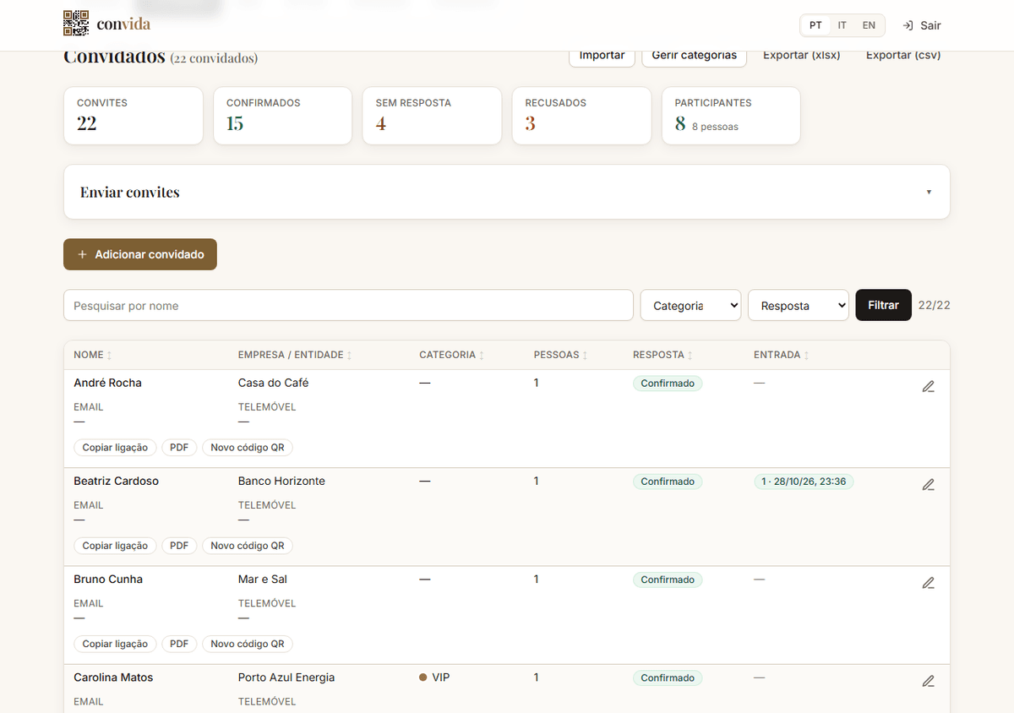The image size is (1014, 713).
Task: Copy link for Bruno Cunha
Action: click(x=115, y=644)
